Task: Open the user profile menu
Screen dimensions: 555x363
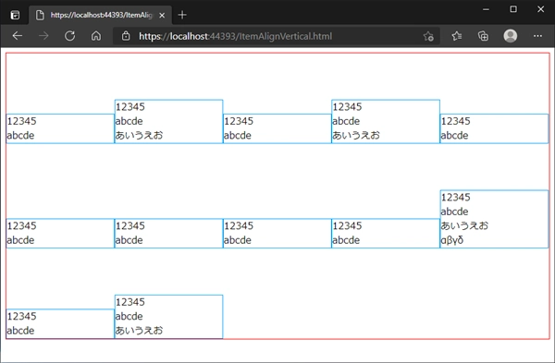Action: (x=510, y=36)
